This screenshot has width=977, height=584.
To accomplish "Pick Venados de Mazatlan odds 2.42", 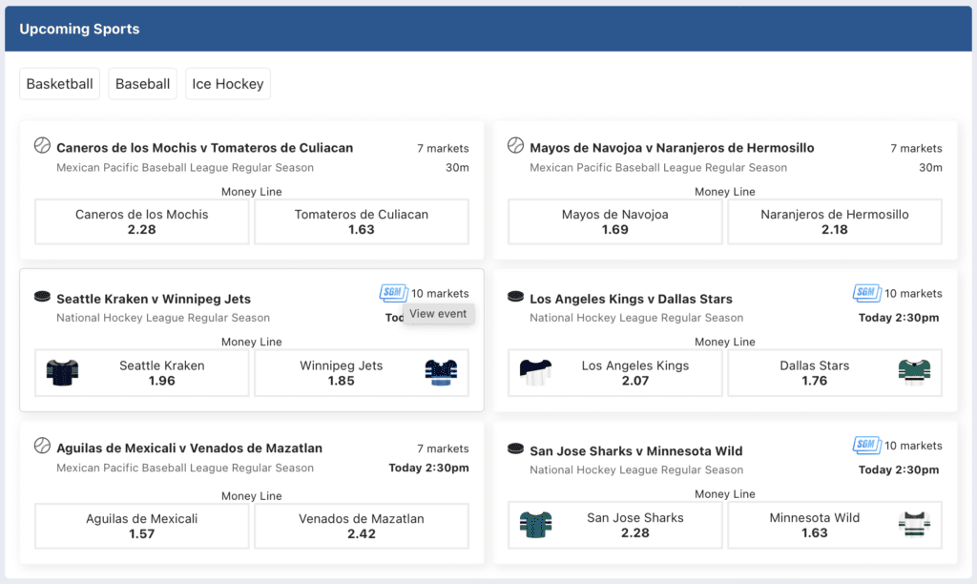I will tap(362, 526).
